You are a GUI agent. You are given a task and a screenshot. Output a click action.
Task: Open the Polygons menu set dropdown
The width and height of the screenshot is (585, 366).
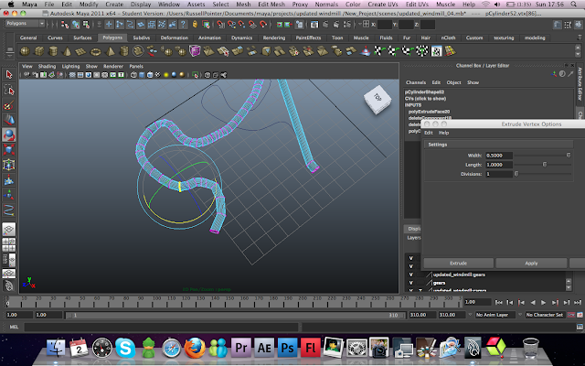tap(25, 24)
